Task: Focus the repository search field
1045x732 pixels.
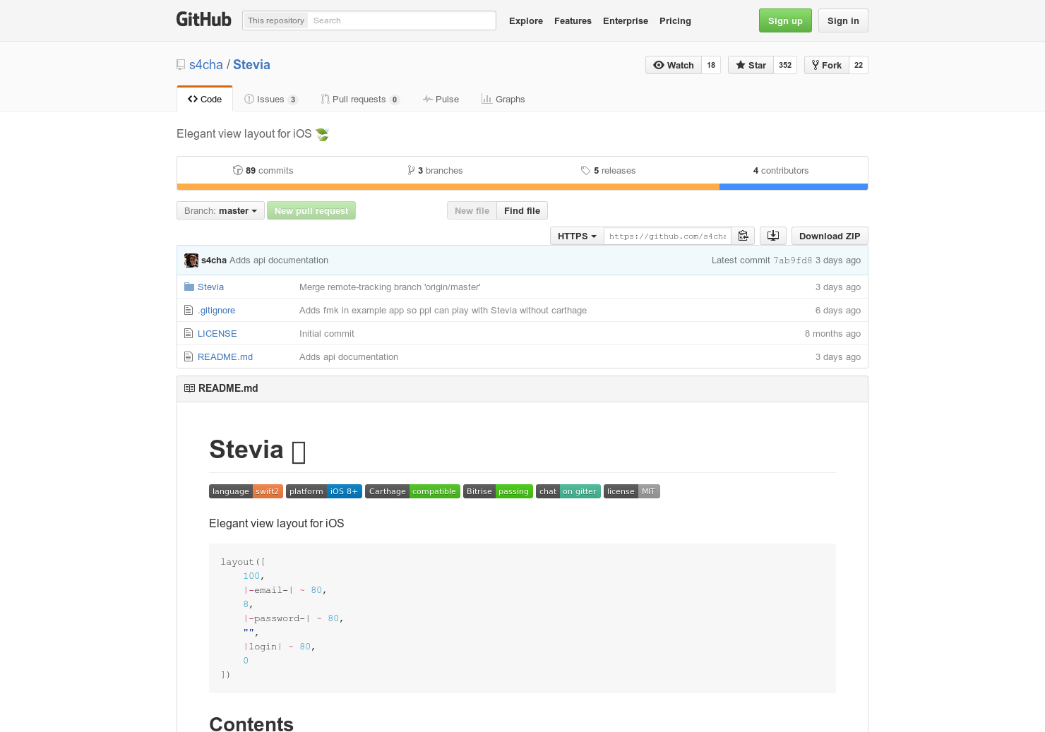Action: (x=402, y=20)
